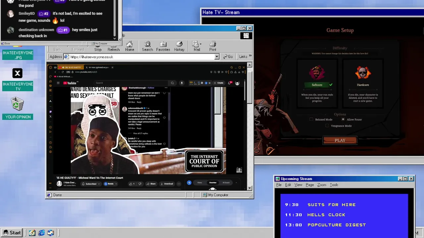This screenshot has width=424, height=238.
Task: Collapse the stats panel with the chevron
Action: [x=236, y=182]
